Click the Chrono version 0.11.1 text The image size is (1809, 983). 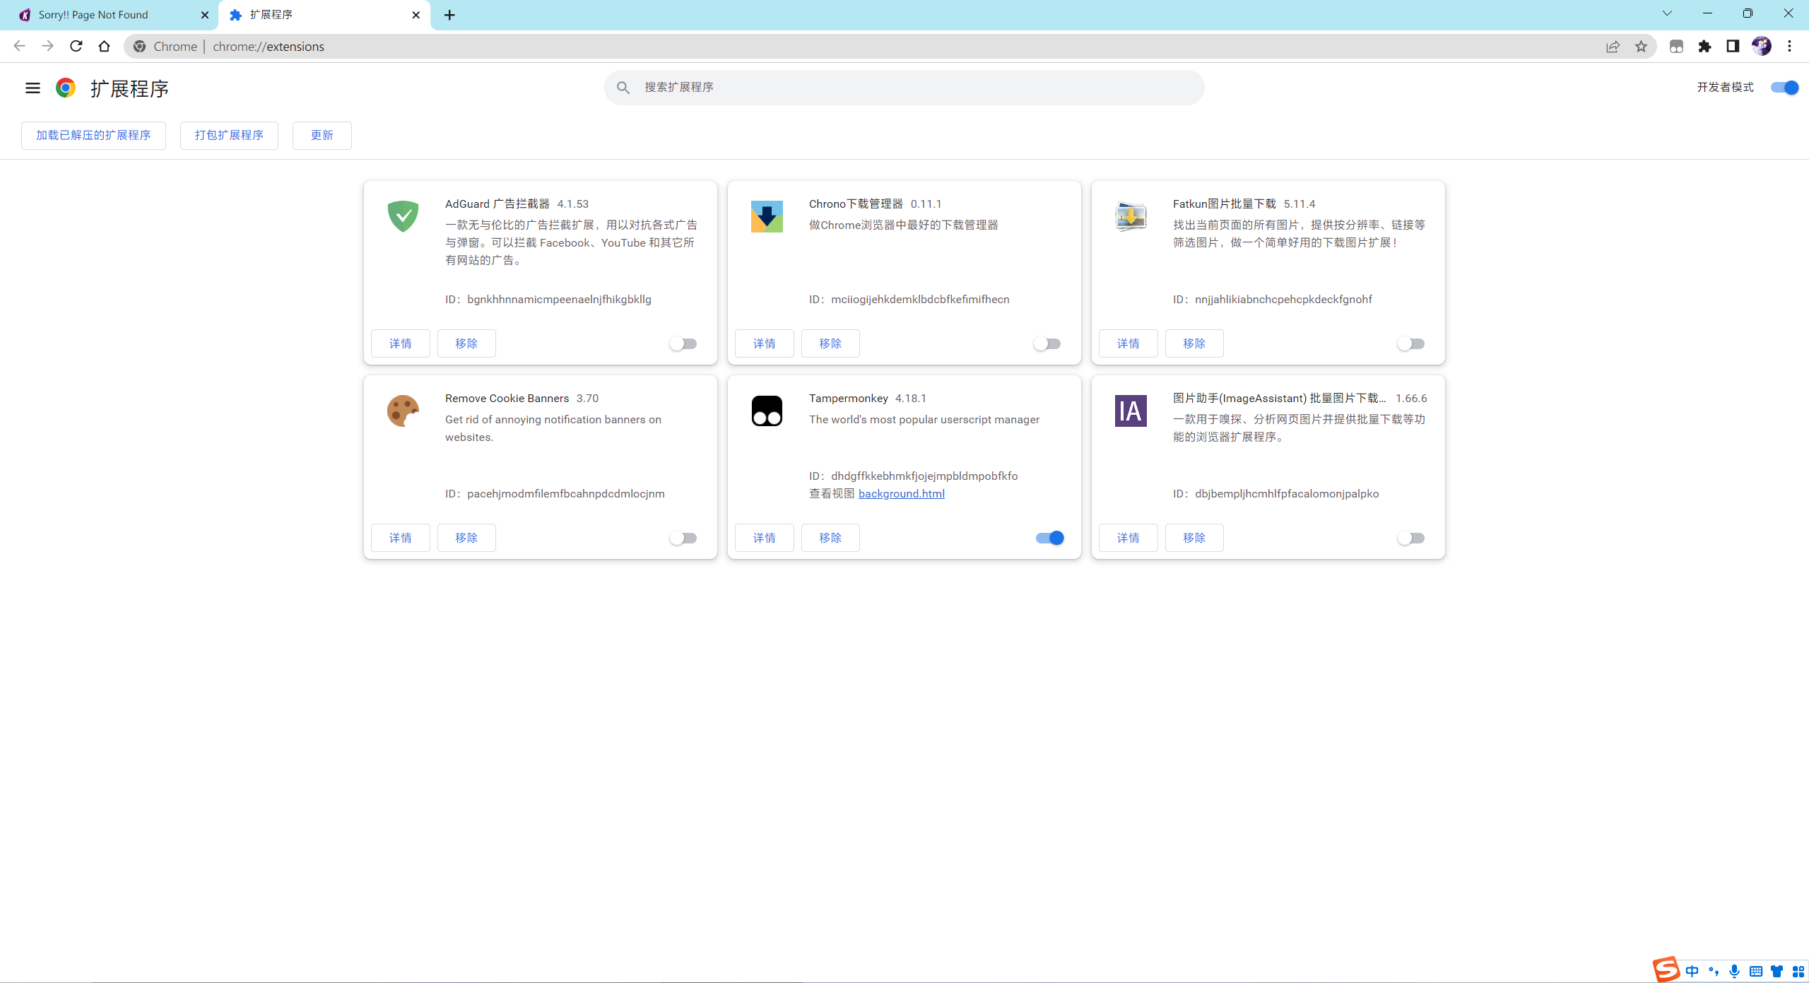[x=926, y=204]
